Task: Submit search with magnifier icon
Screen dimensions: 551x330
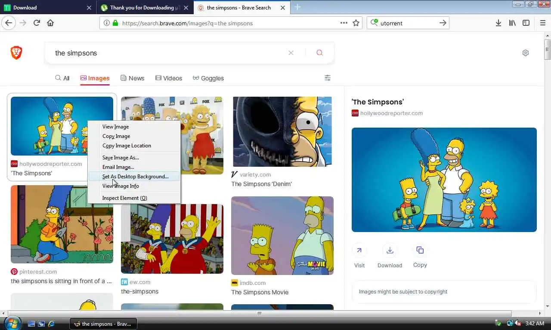Action: point(319,53)
